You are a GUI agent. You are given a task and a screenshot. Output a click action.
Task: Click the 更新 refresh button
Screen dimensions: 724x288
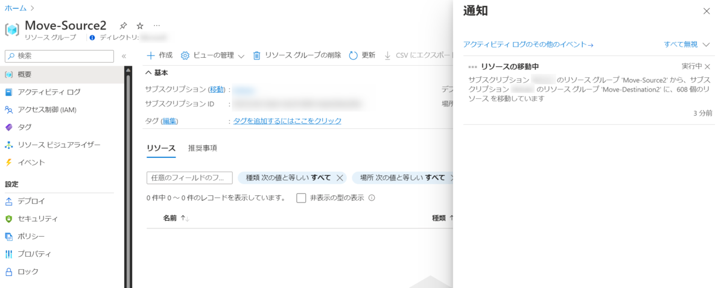(x=362, y=55)
